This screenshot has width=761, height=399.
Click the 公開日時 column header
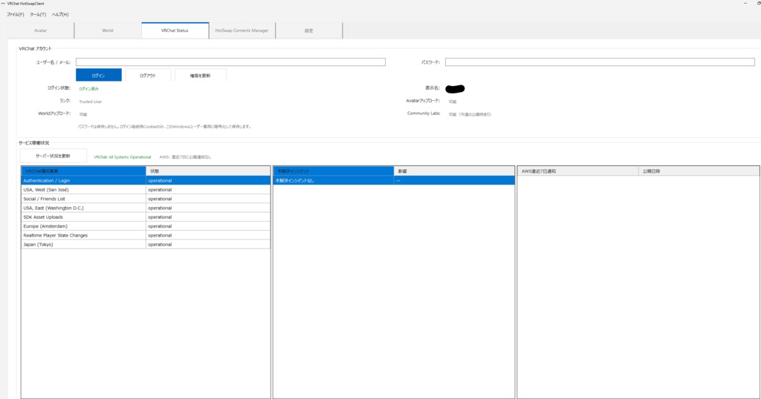click(x=699, y=171)
